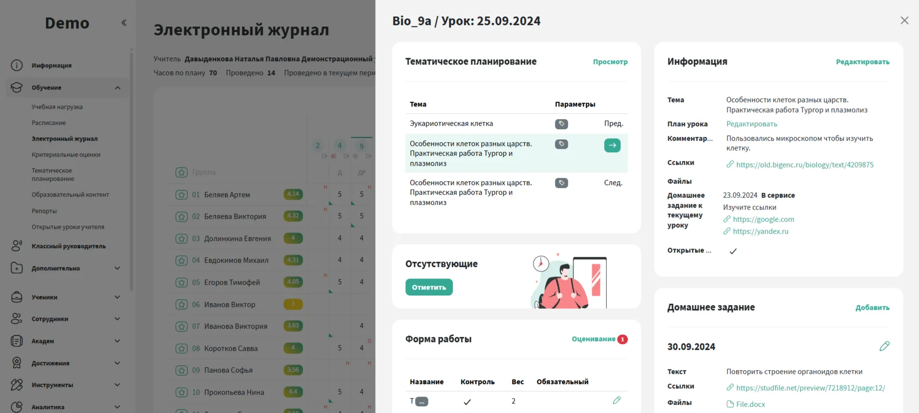Image resolution: width=919 pixels, height=413 pixels.
Task: Click the tag icon for Эукариотическая клетка
Action: point(561,124)
